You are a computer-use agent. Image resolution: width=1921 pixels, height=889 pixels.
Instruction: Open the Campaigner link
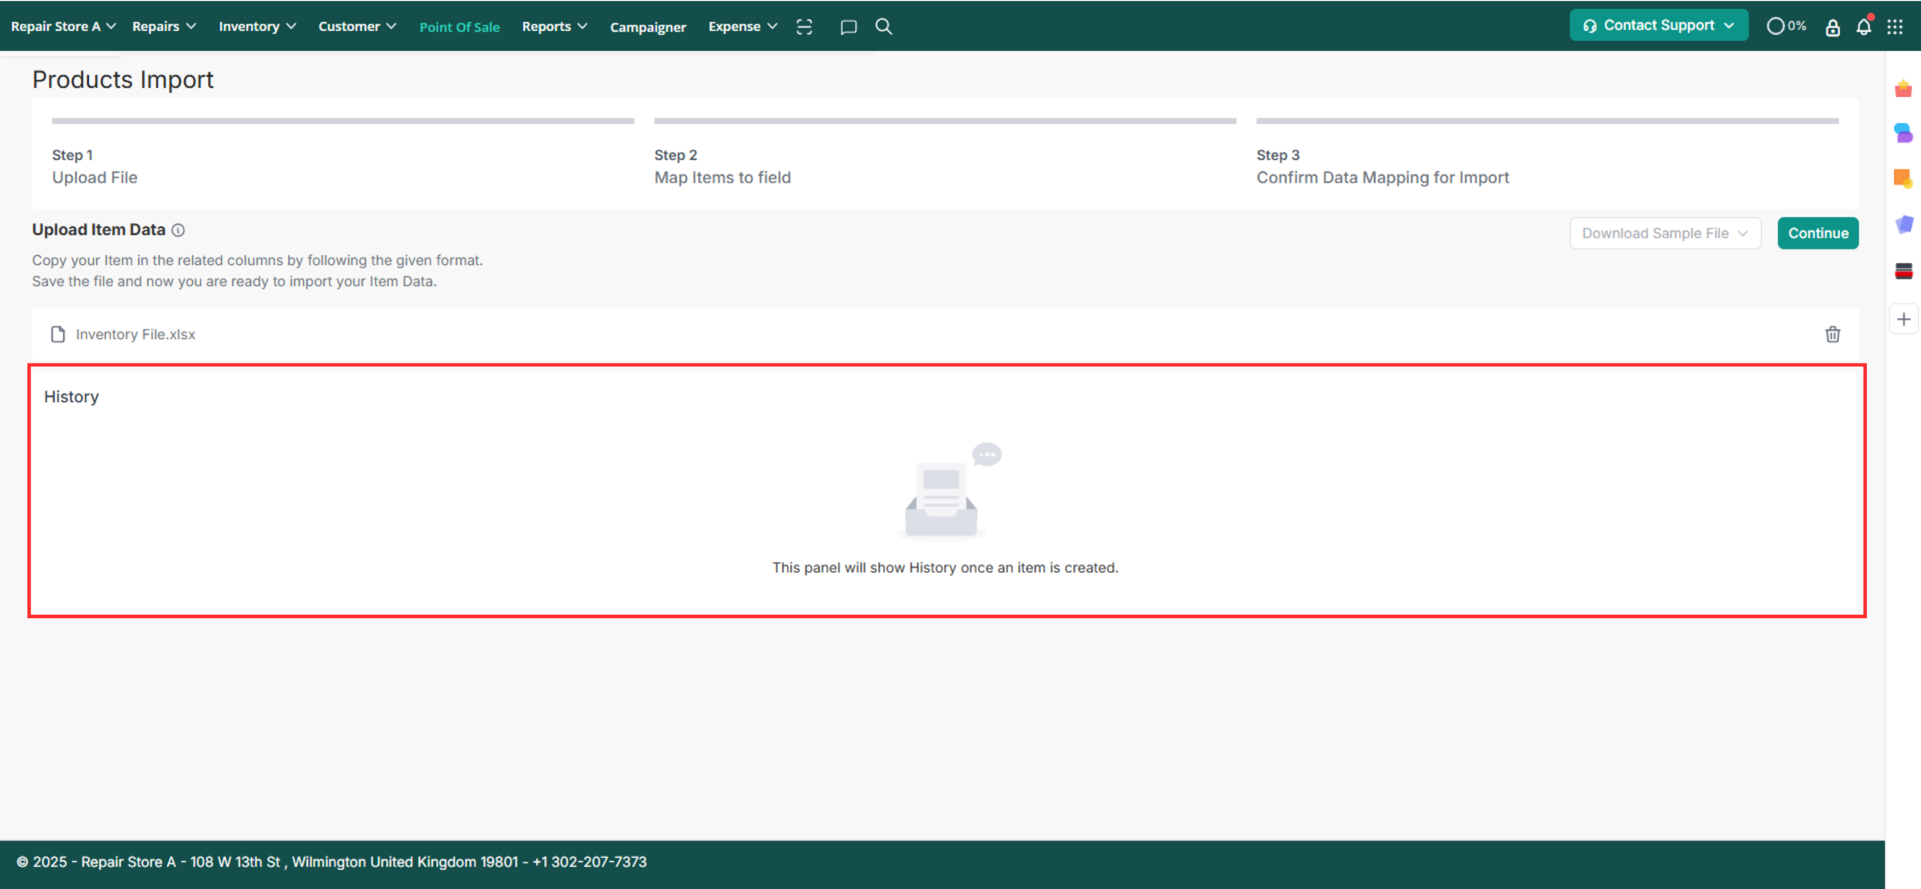coord(647,27)
